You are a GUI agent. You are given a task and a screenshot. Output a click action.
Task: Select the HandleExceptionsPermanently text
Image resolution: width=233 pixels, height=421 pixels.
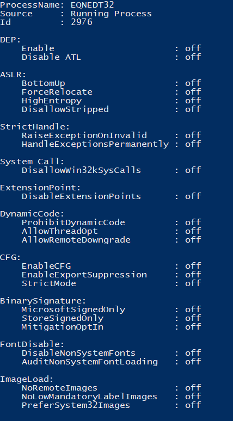[95, 144]
